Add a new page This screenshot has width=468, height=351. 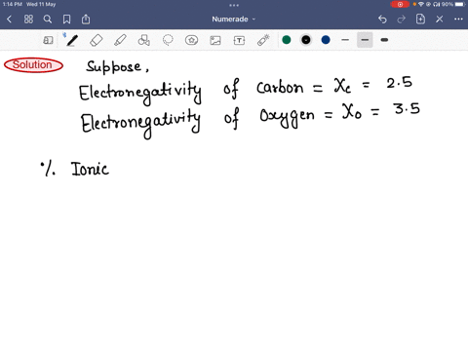[x=420, y=19]
